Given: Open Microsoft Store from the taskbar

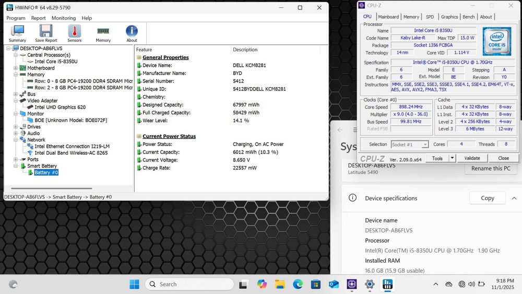Looking at the screenshot, I should 316,285.
